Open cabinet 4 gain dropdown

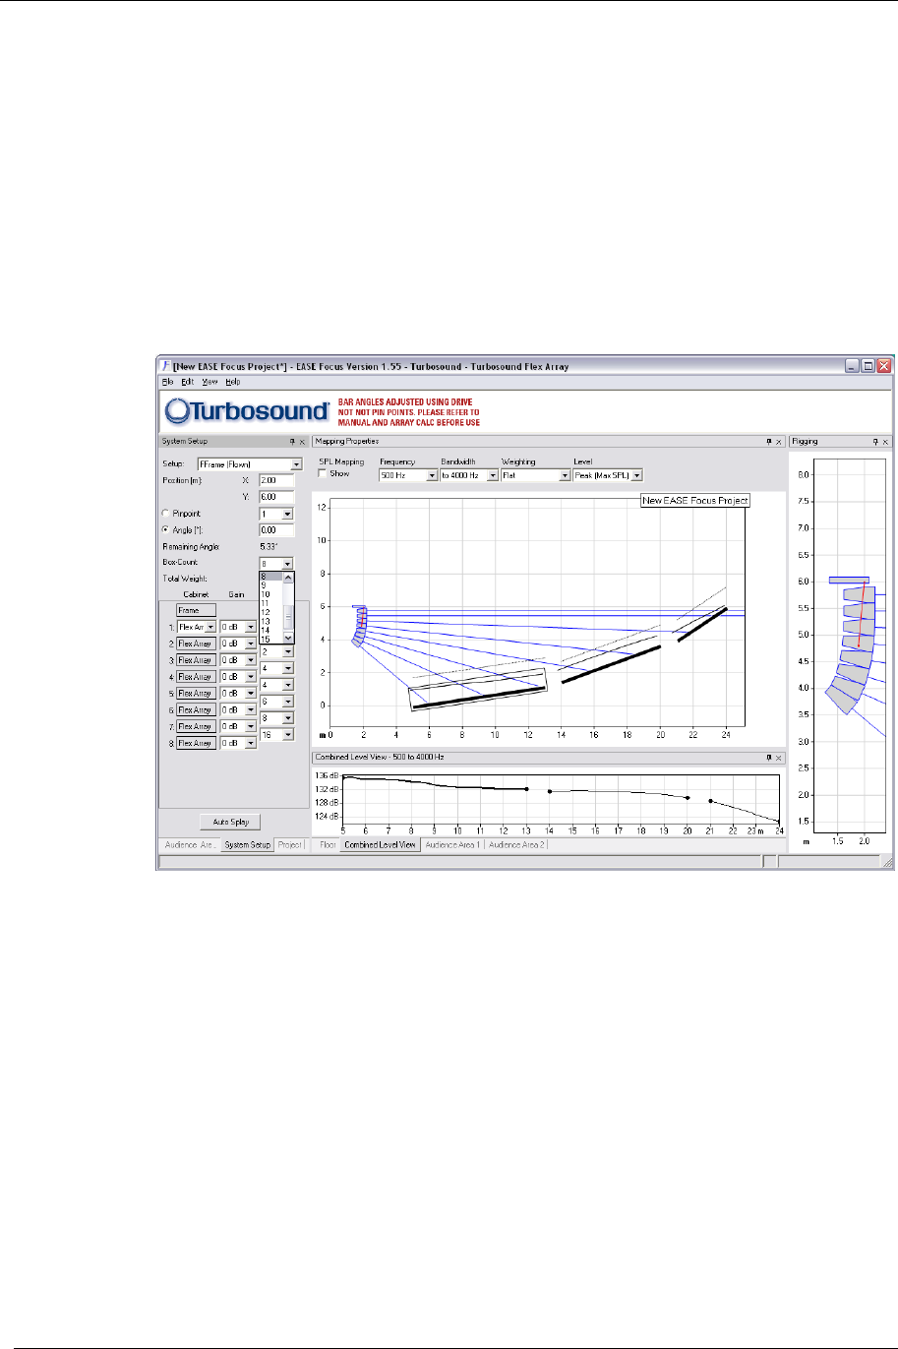click(251, 677)
